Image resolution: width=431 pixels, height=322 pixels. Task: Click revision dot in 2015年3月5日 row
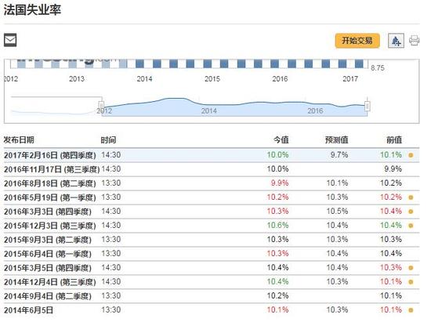411,268
